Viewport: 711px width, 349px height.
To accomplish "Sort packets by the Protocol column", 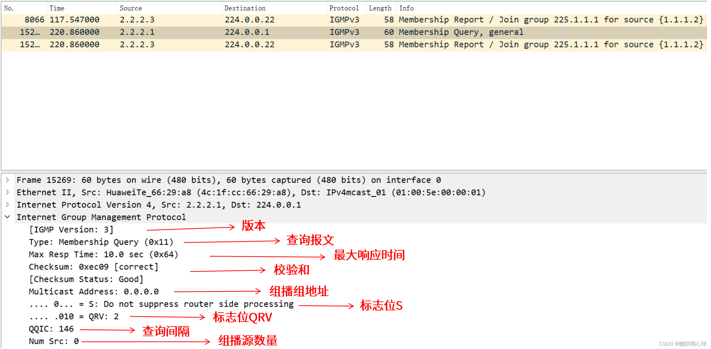I will pos(345,8).
